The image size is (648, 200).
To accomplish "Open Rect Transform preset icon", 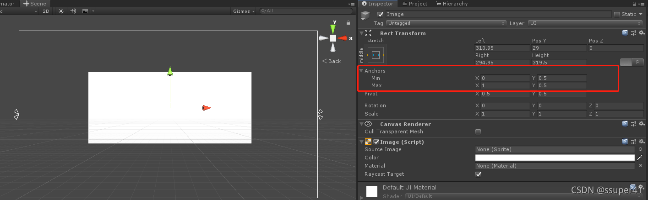I will click(x=633, y=33).
